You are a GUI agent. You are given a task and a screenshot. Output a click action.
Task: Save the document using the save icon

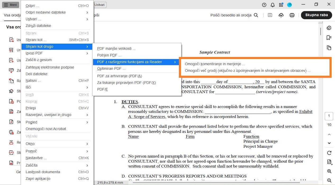(x=270, y=15)
